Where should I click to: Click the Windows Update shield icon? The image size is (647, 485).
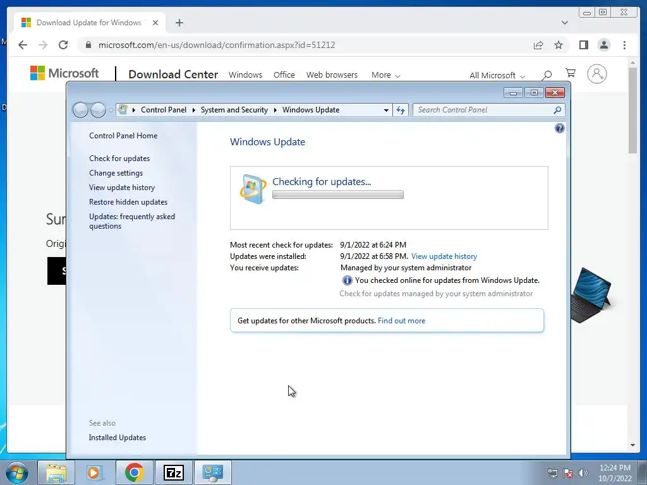253,189
